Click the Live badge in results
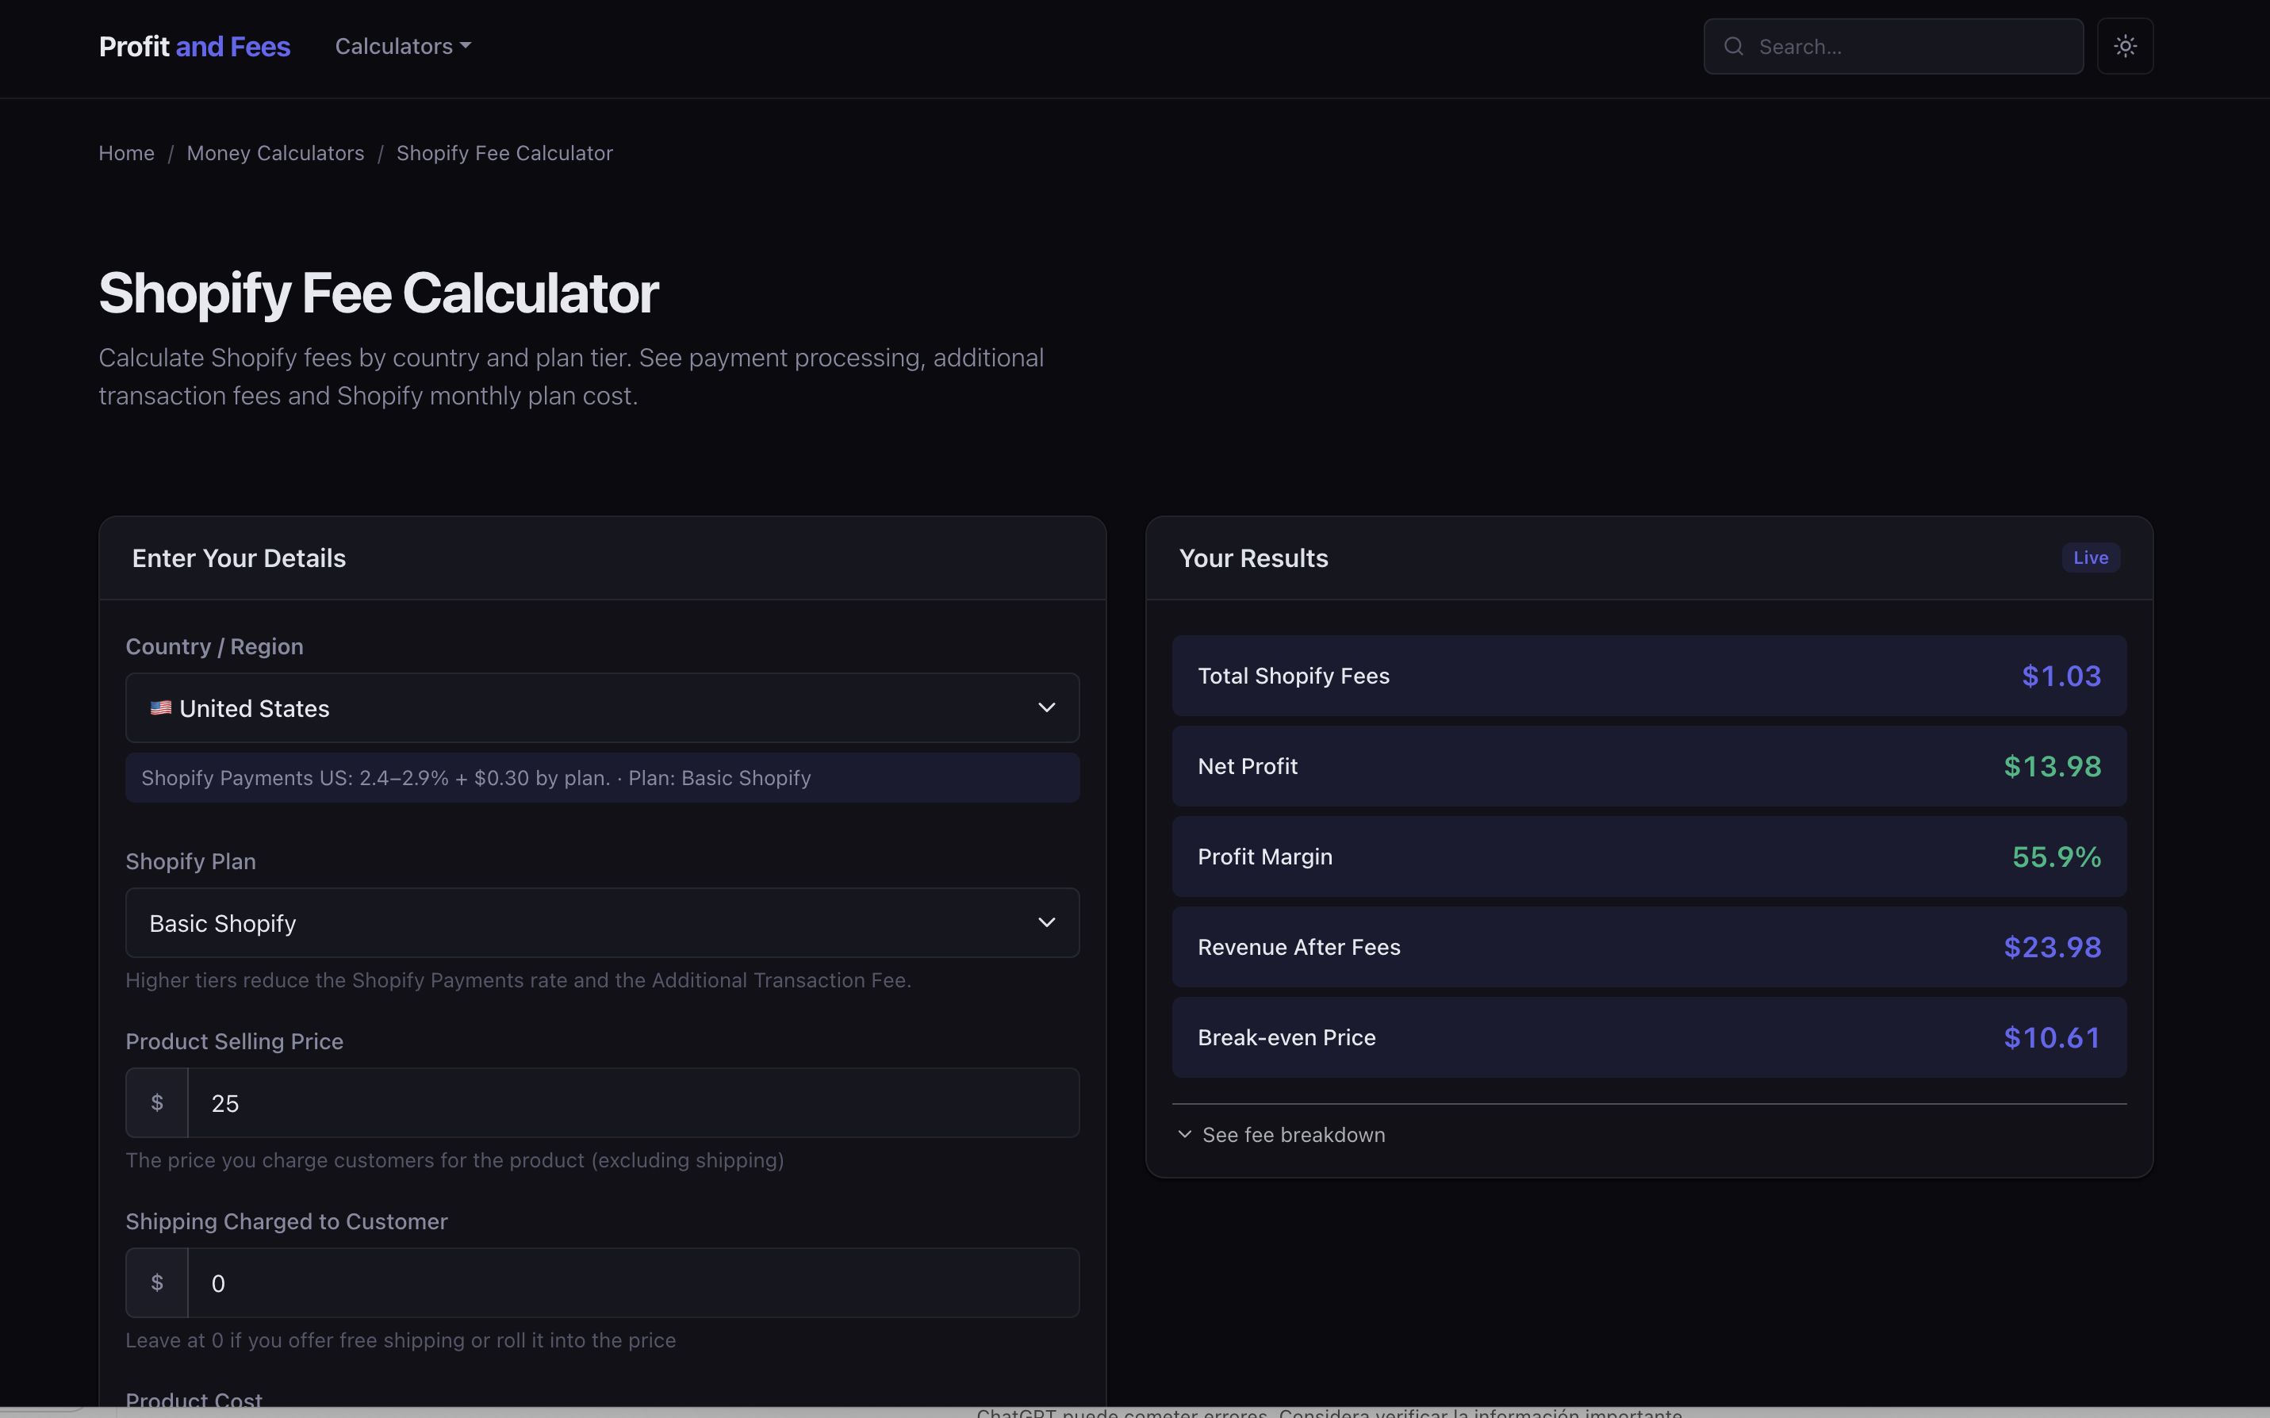This screenshot has width=2270, height=1418. click(2091, 558)
